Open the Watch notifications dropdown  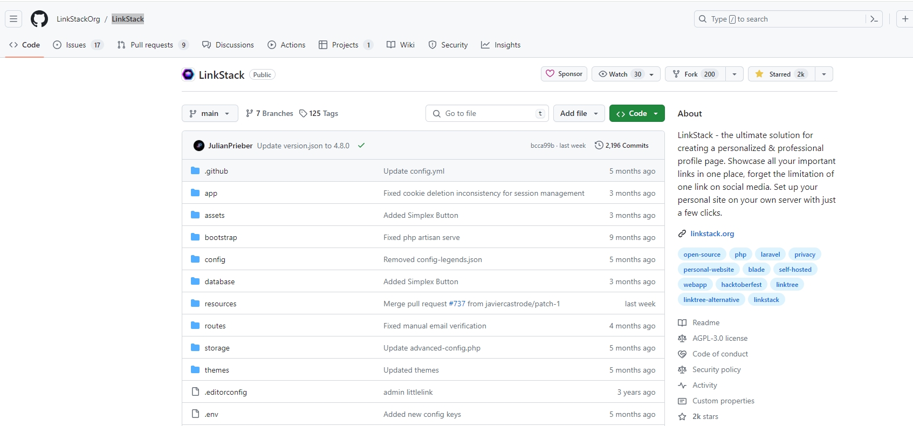pyautogui.click(x=626, y=74)
